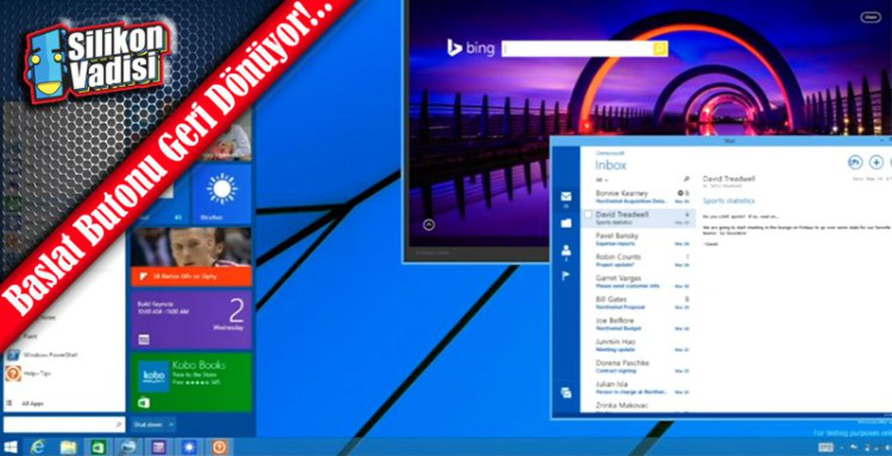
Task: Launch Windows PowerShell from Start menu list
Action: click(41, 354)
